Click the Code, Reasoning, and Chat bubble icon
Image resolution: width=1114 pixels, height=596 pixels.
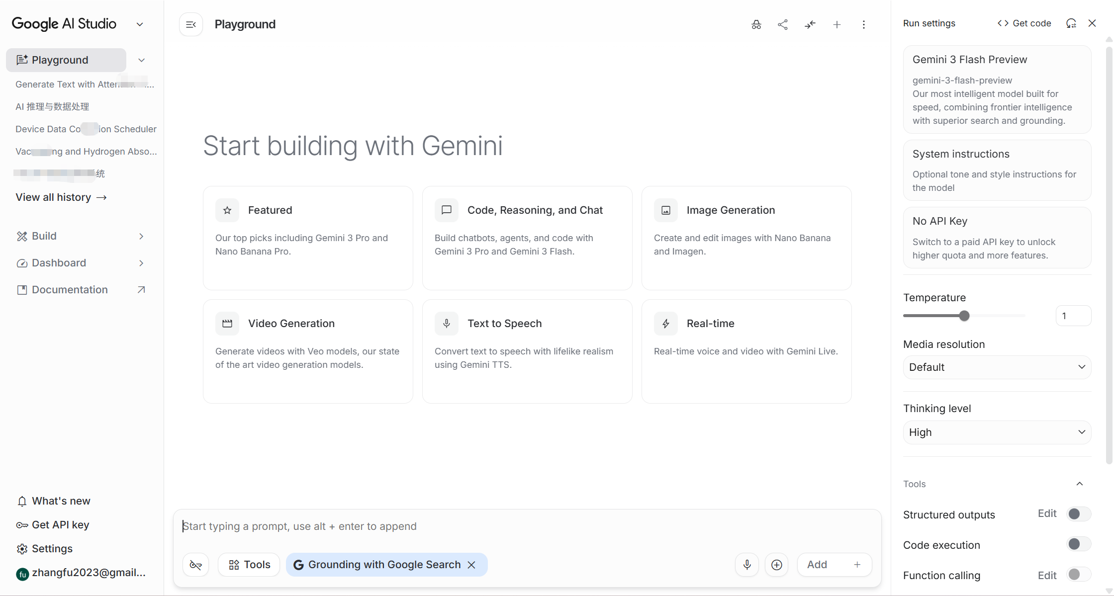click(447, 210)
